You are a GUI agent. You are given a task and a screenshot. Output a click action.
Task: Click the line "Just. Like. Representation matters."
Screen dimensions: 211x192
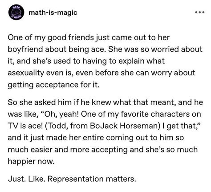72,179
